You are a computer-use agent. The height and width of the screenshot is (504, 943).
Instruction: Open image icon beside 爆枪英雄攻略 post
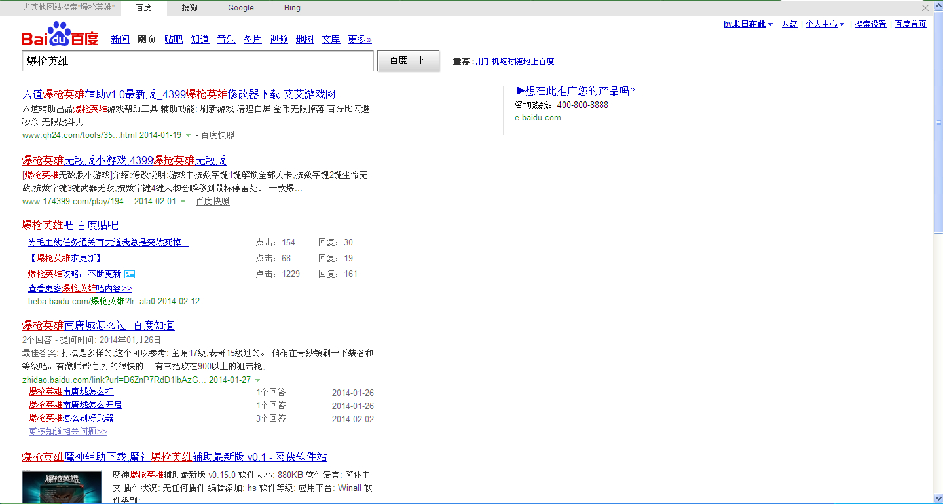click(x=130, y=274)
